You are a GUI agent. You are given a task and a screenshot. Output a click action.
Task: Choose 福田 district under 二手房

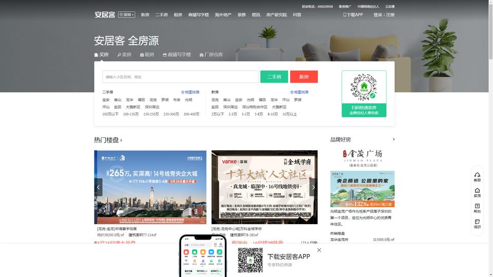(141, 100)
